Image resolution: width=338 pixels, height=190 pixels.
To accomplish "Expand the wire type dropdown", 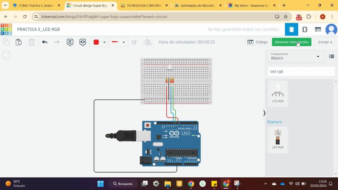I will tap(123, 42).
